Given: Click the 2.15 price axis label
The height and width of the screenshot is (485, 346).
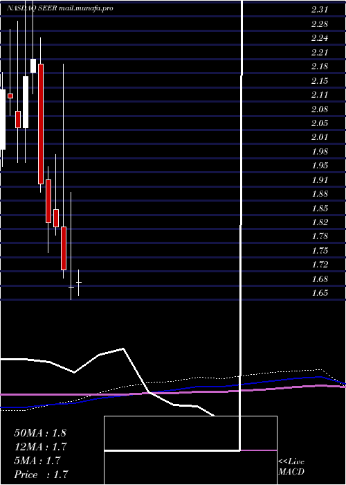Looking at the screenshot, I should [x=320, y=81].
